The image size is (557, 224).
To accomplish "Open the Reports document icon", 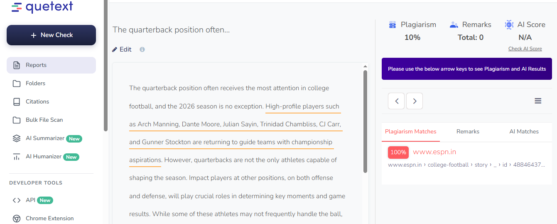I will 17,65.
